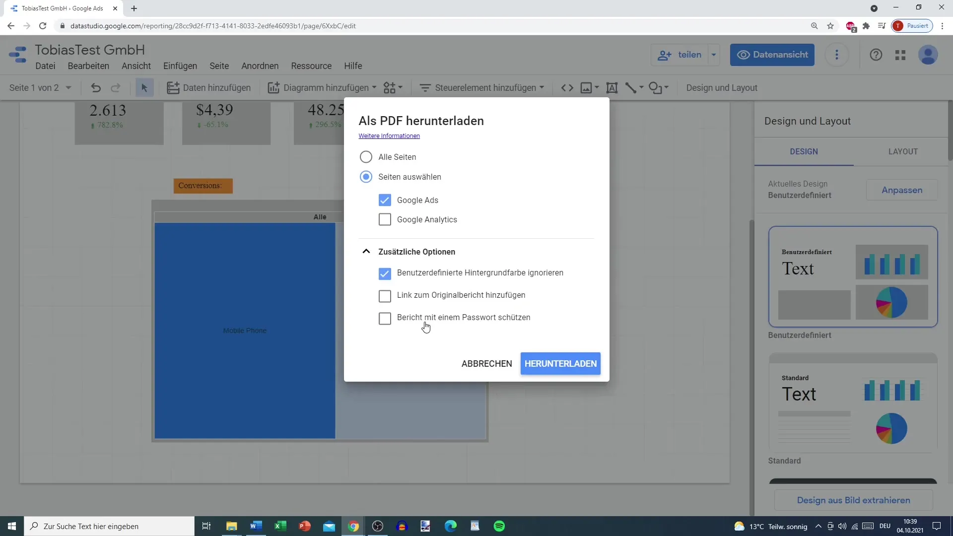The width and height of the screenshot is (953, 536).
Task: Open Word from the taskbar
Action: point(256,526)
